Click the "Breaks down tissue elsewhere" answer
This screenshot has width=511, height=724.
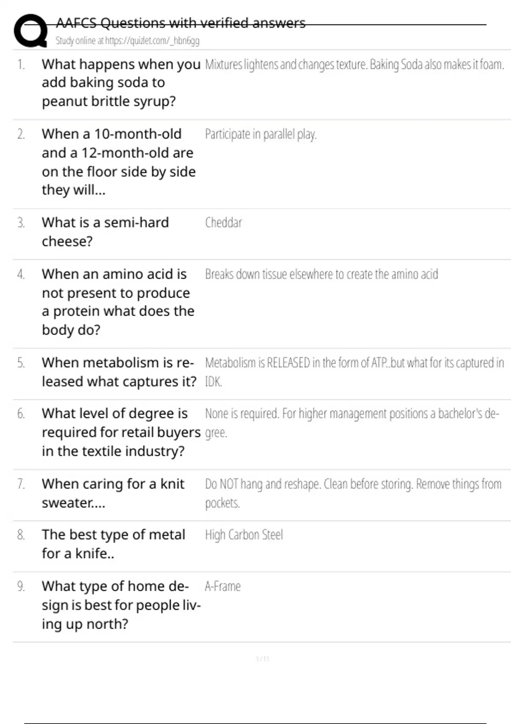point(322,274)
